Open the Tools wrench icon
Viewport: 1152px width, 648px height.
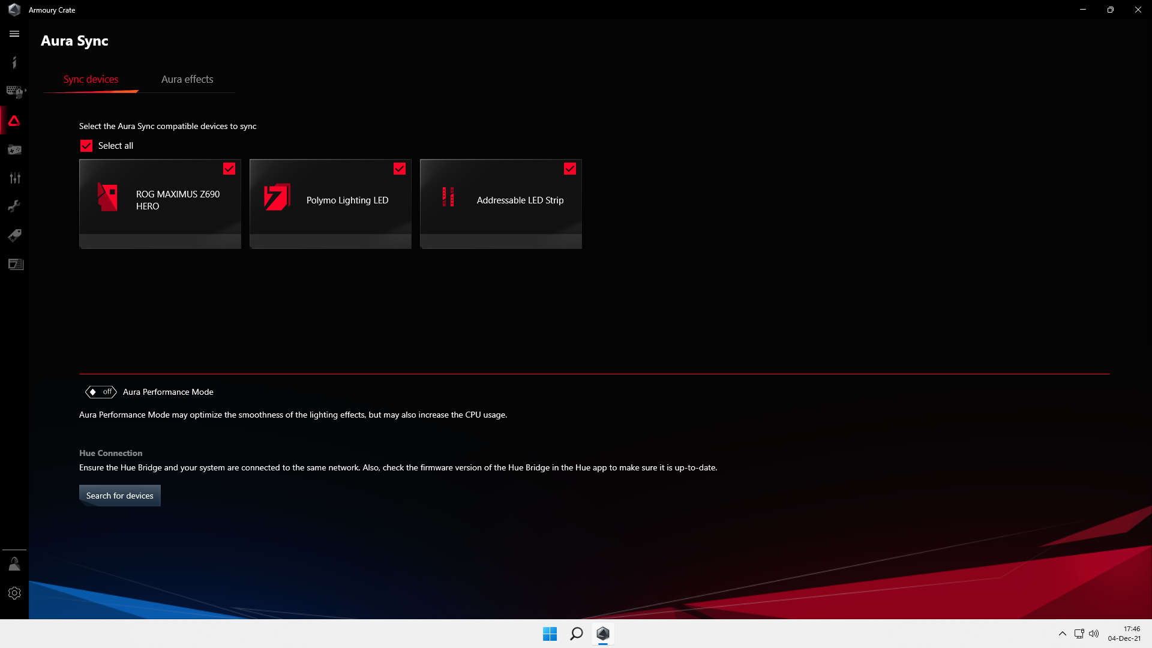pos(14,206)
